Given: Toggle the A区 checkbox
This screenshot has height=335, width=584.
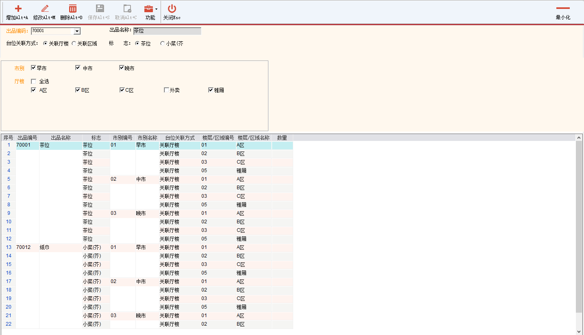Looking at the screenshot, I should click(x=33, y=90).
